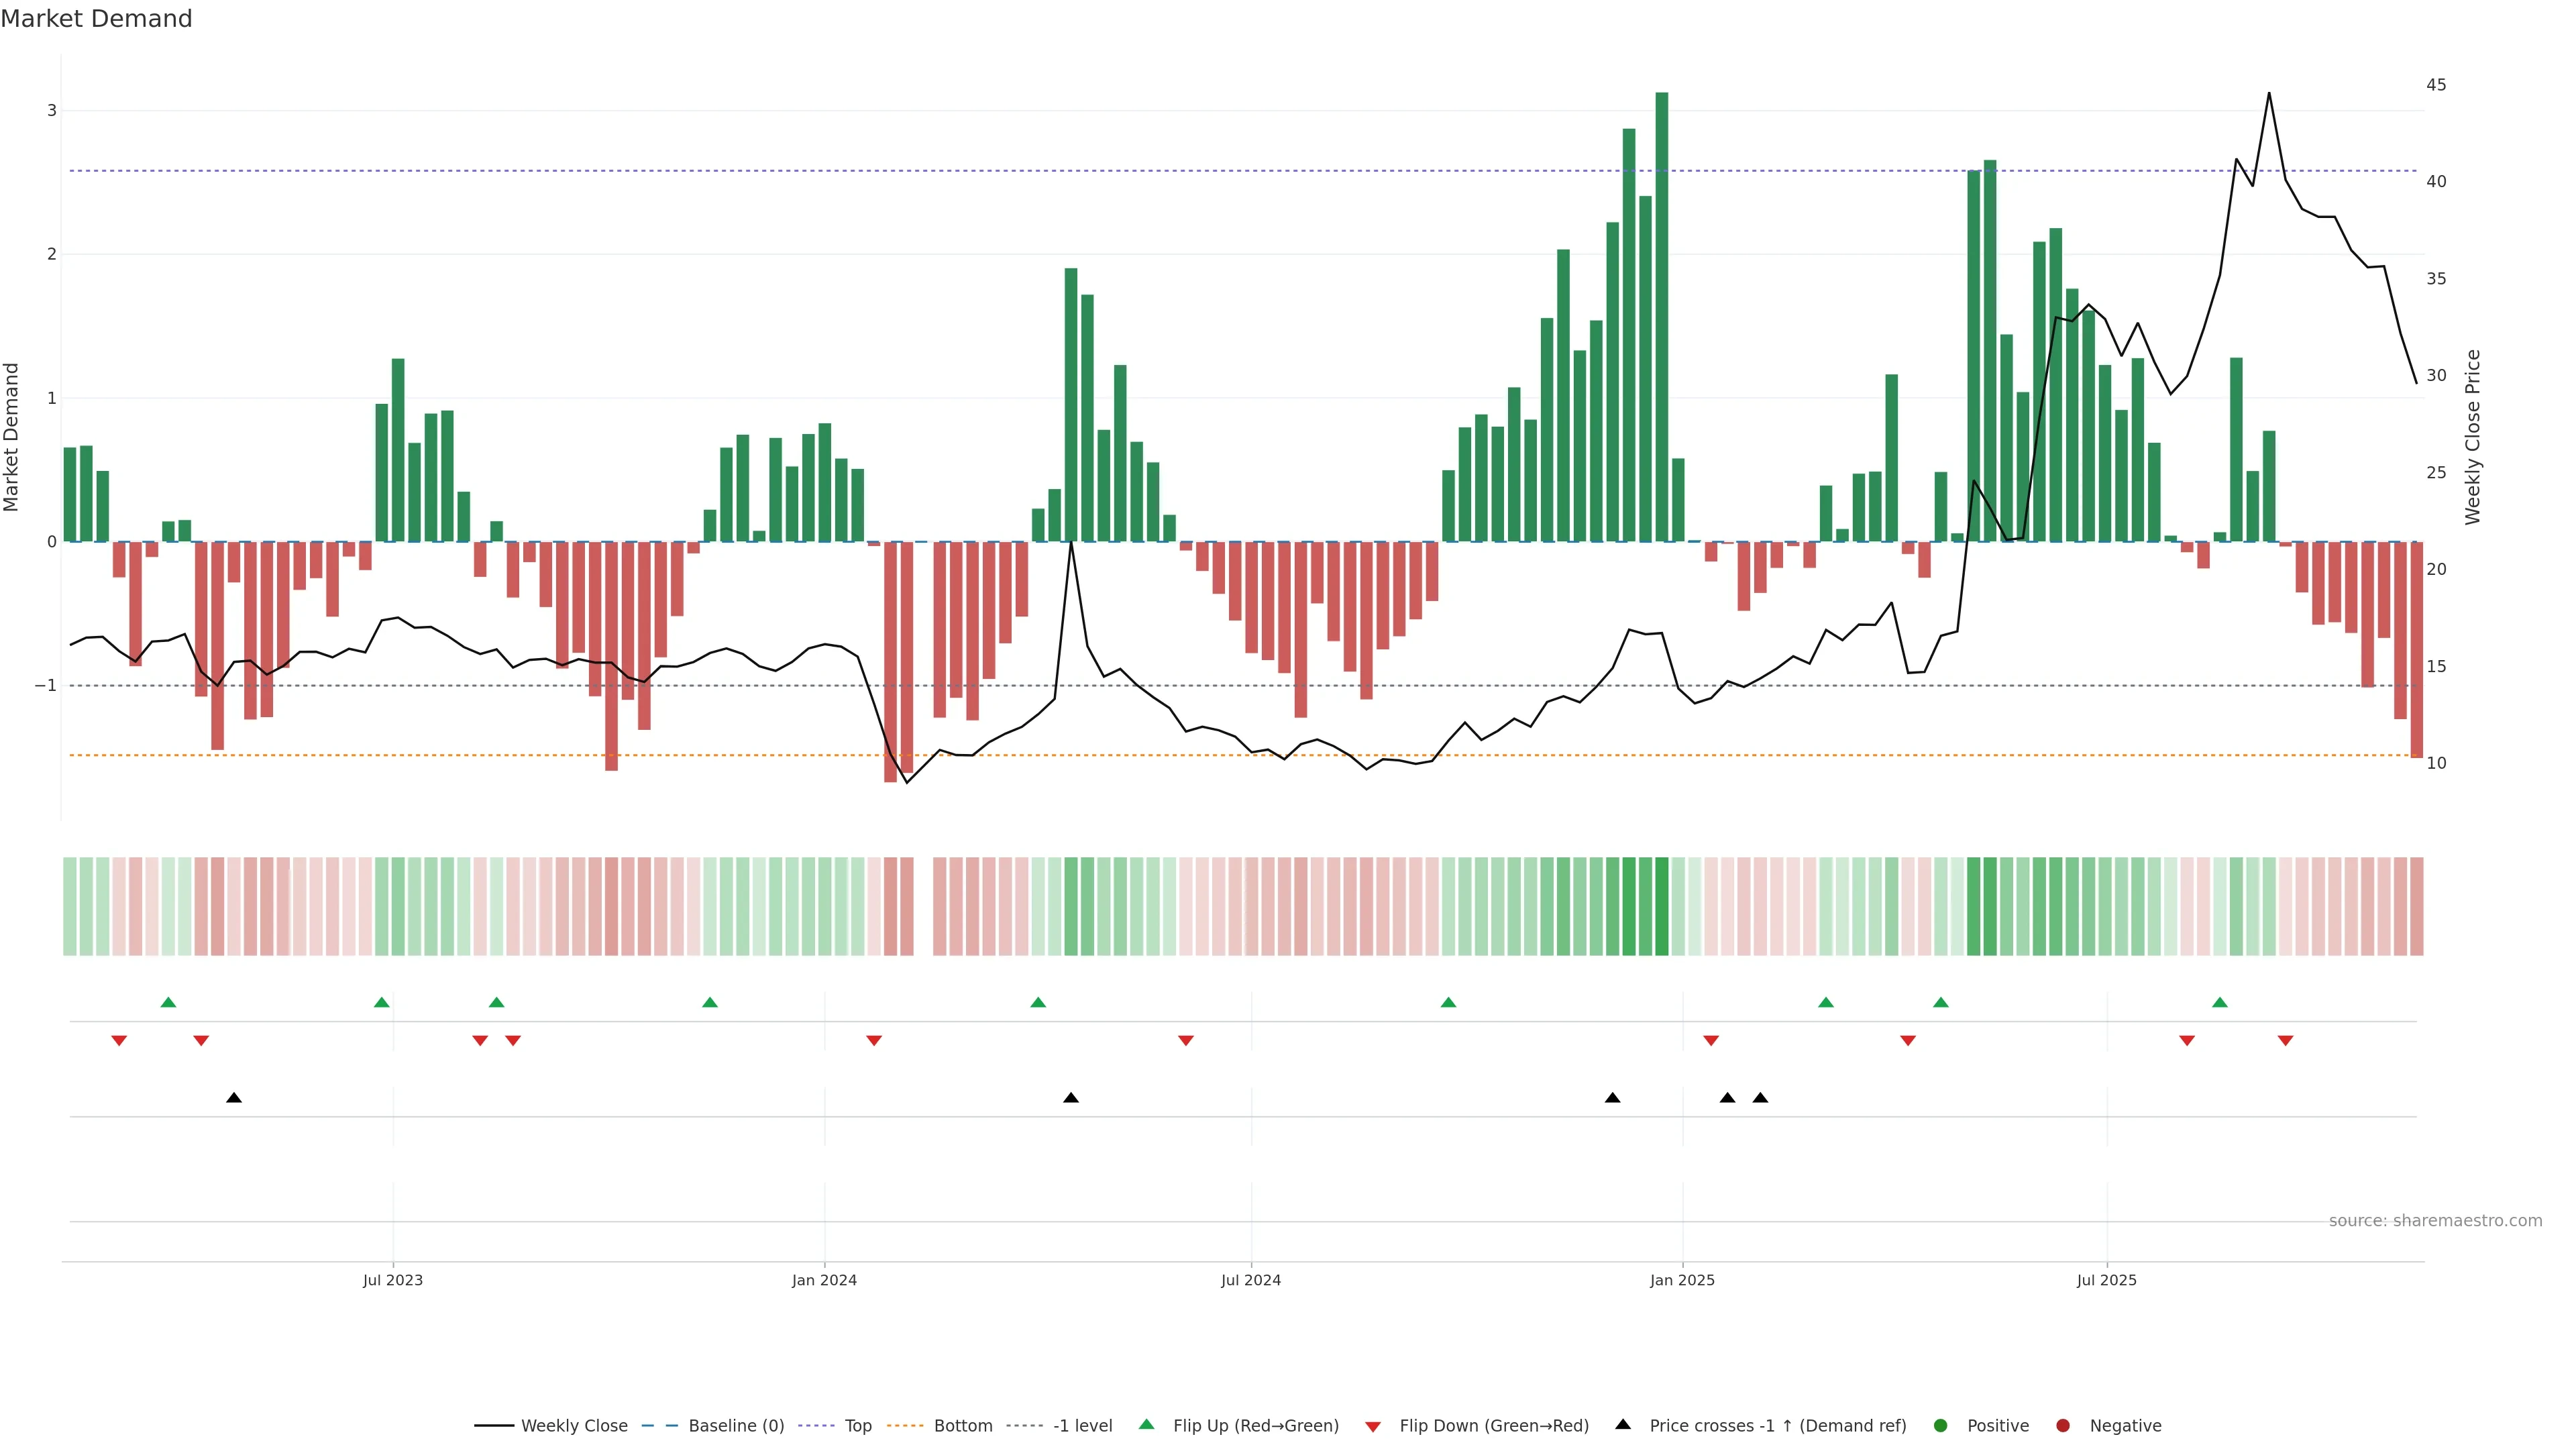Click darkest green heat strip cell

pos(1662,906)
